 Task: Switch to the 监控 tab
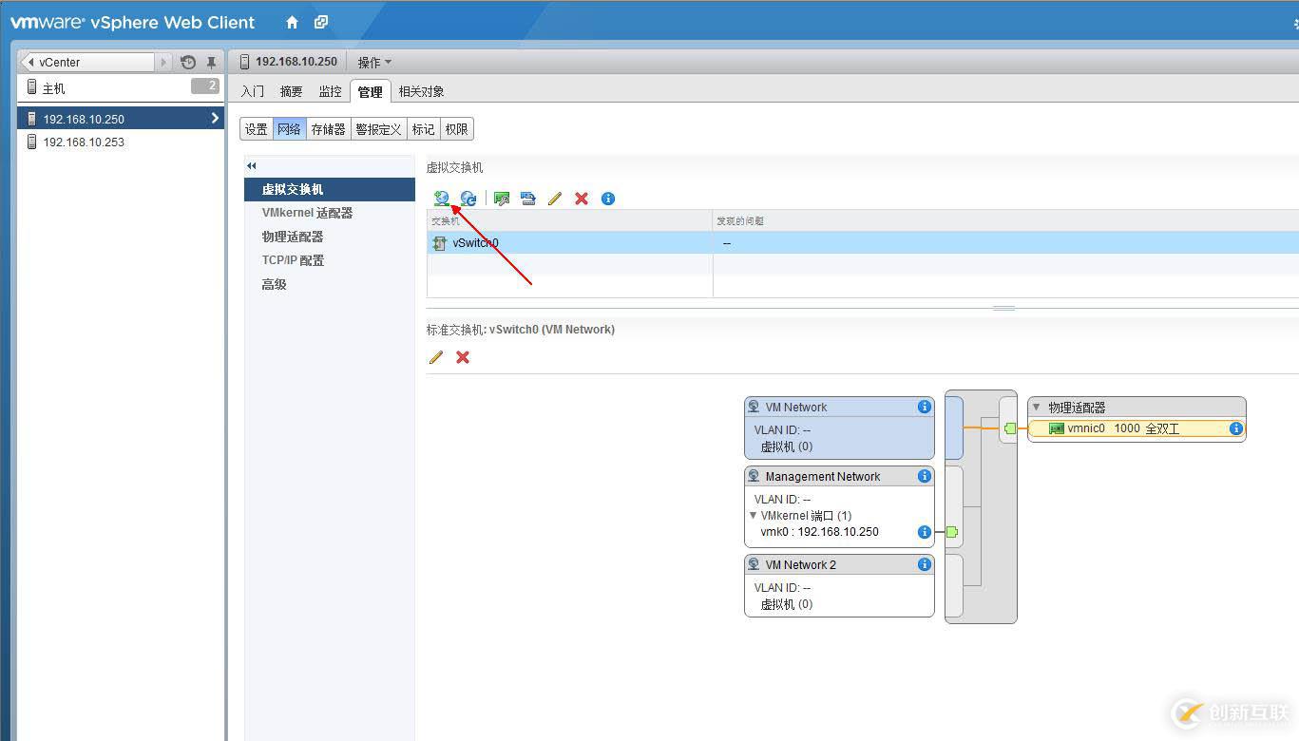point(331,91)
